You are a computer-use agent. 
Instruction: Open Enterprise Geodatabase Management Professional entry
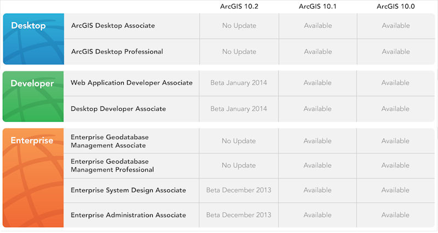click(112, 166)
